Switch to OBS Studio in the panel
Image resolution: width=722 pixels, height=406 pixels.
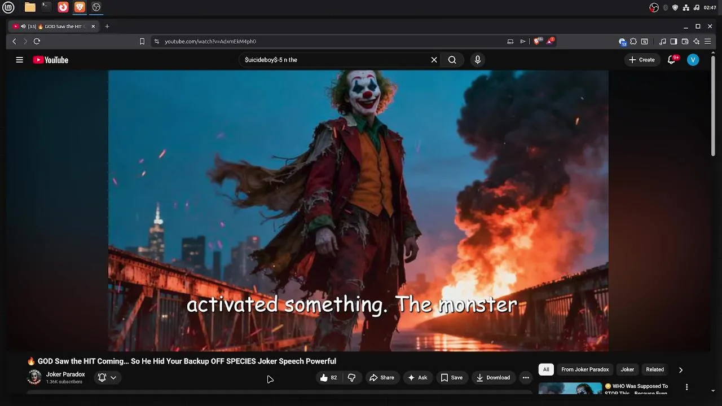tap(96, 7)
